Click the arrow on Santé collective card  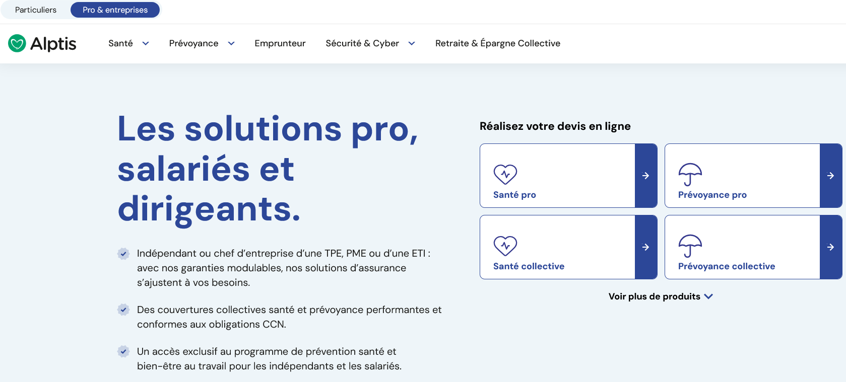[645, 247]
